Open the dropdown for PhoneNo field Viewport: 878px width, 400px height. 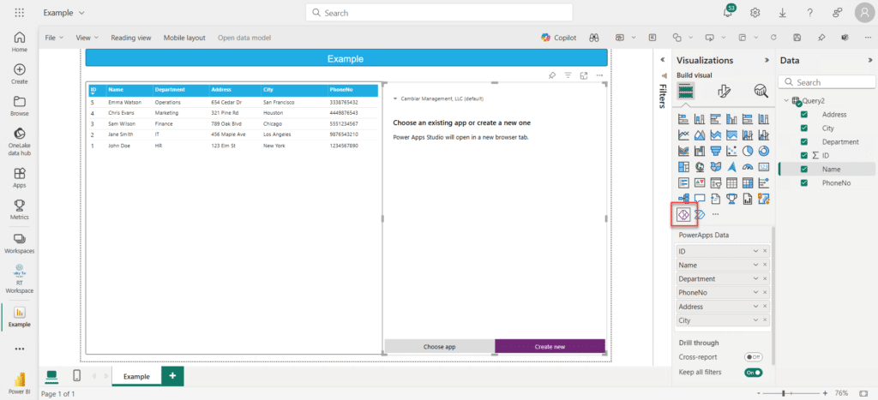[755, 293]
